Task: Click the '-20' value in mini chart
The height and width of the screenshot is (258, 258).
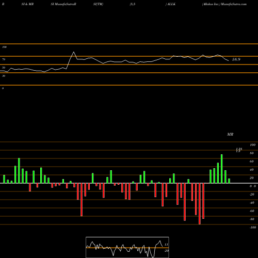Action: coord(166,251)
